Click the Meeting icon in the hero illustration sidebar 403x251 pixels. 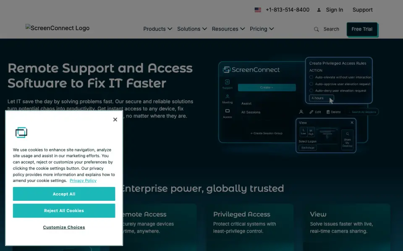click(227, 97)
